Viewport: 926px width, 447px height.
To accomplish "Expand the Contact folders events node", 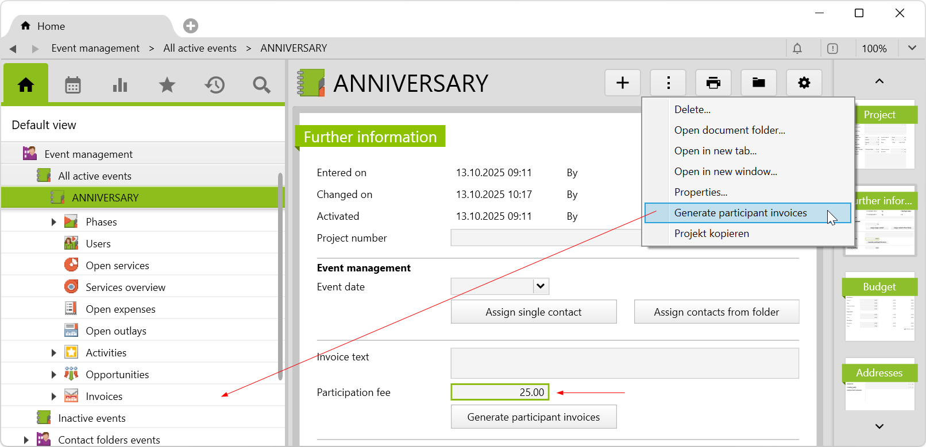I will [x=26, y=440].
